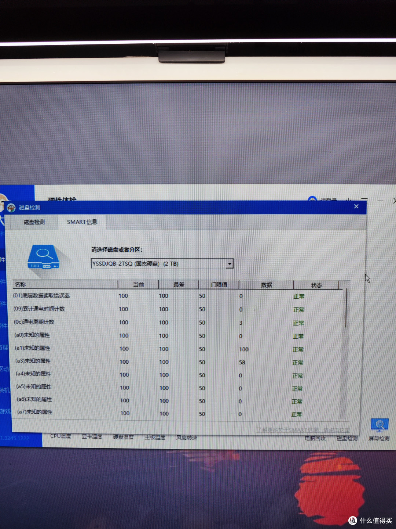Select the SMART信息 tab

click(82, 222)
